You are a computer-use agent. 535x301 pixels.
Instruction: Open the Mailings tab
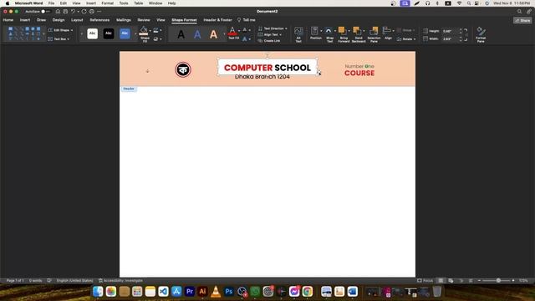pos(124,20)
